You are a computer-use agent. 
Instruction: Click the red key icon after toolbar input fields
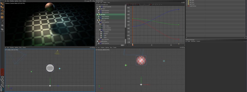pyautogui.click(x=151, y=5)
